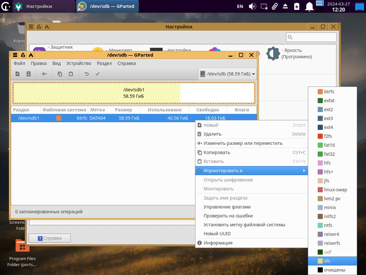Choose minix format entry
The width and height of the screenshot is (366, 275).
[332, 208]
